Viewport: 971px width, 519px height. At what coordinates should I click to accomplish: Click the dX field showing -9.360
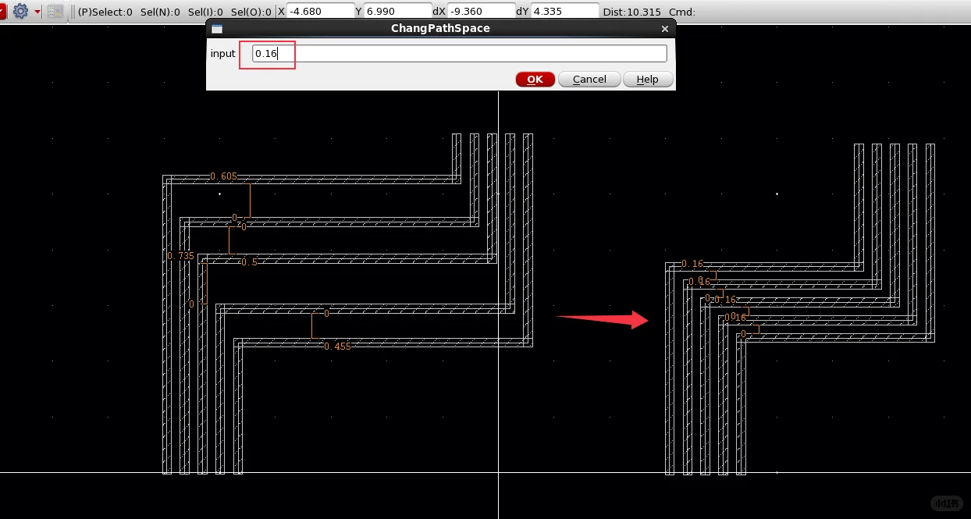click(481, 11)
